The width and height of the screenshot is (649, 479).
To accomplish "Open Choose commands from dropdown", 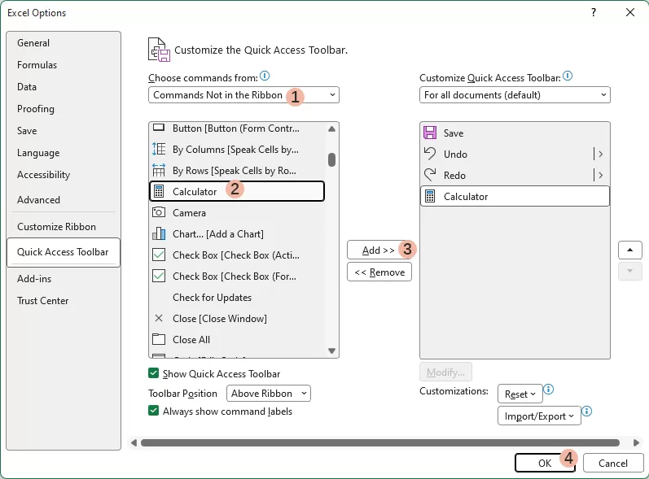I will coord(243,95).
